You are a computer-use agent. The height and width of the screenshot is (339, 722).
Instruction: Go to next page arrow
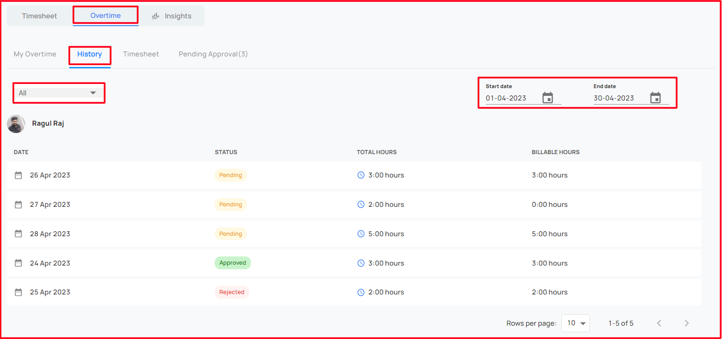tap(687, 323)
